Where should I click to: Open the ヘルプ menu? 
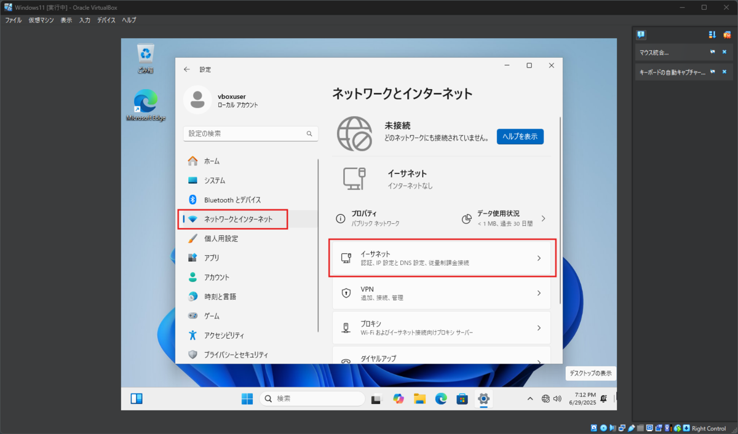click(129, 20)
